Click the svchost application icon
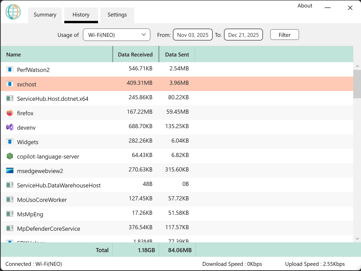The image size is (361, 271). click(10, 84)
